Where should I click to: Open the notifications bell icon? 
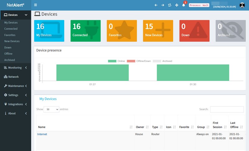pyautogui.click(x=184, y=5)
